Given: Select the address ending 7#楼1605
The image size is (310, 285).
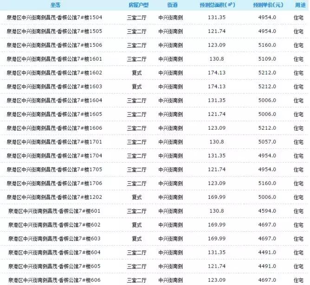Looking at the screenshot, I should pyautogui.click(x=54, y=114).
